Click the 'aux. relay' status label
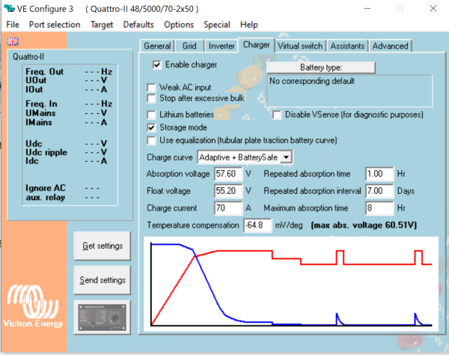Image resolution: width=449 pixels, height=355 pixels. (46, 198)
